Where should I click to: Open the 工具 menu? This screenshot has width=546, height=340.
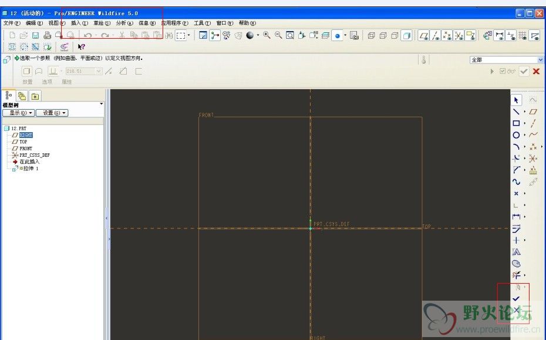pos(202,23)
